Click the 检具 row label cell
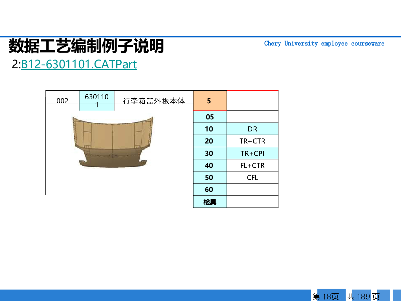The image size is (401, 301). 210,202
